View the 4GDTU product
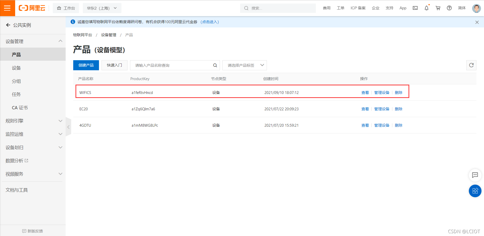Screen dimensions: 484x236 pos(365,125)
